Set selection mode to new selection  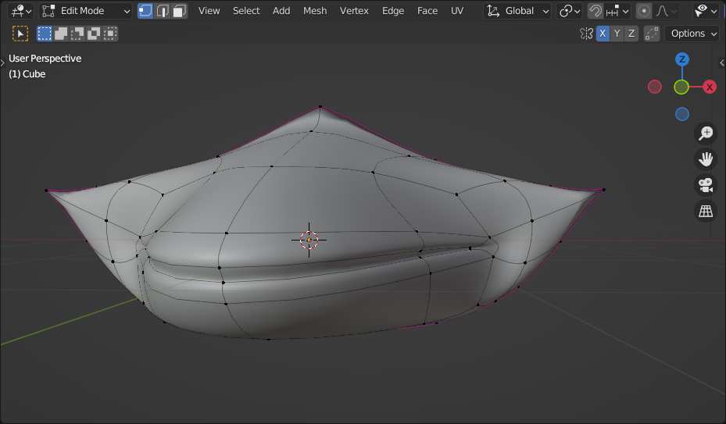click(45, 34)
